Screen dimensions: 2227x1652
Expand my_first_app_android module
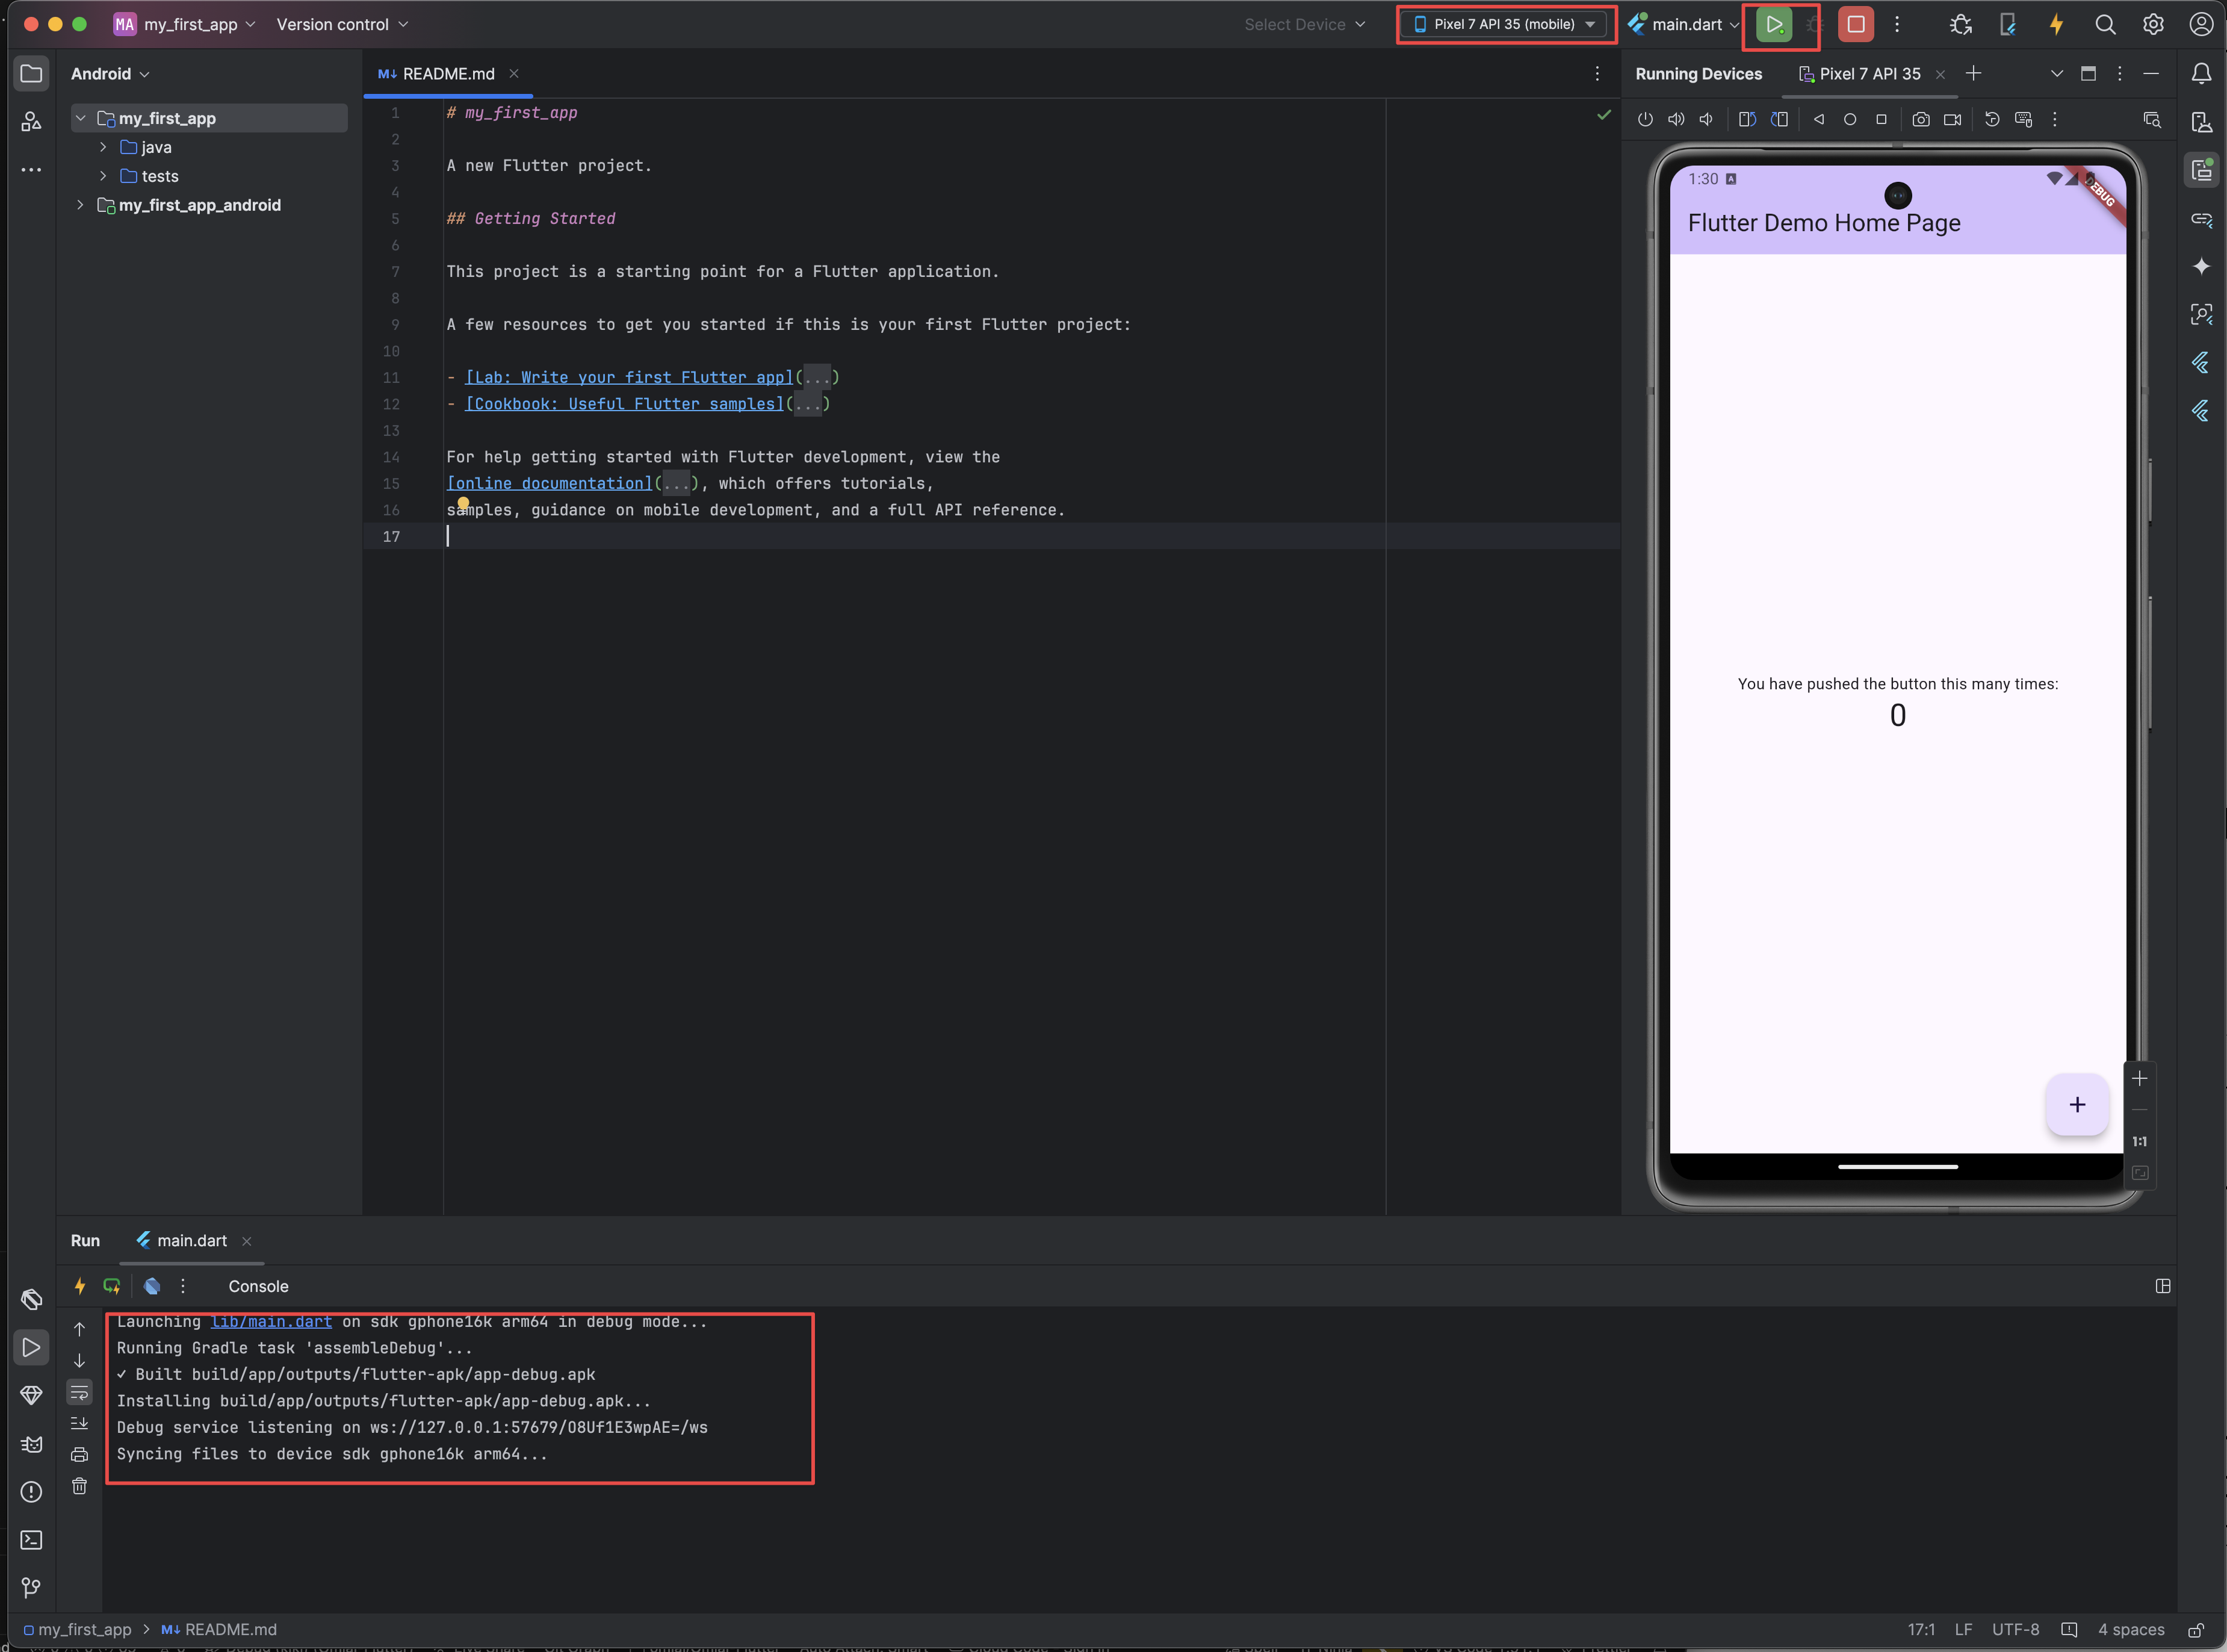click(x=80, y=205)
